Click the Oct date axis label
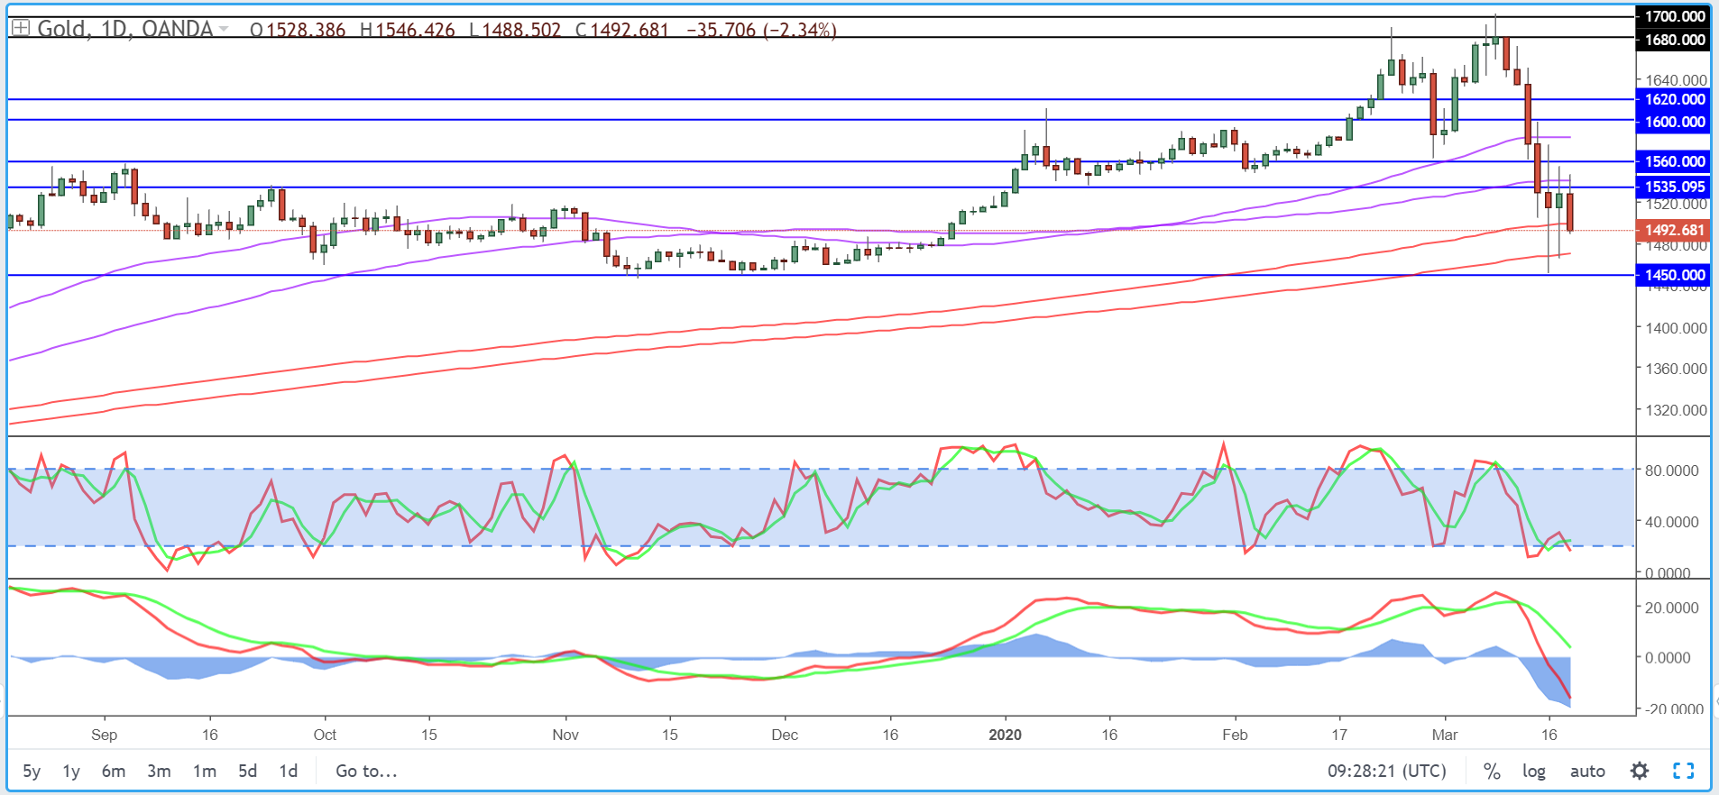 325,735
